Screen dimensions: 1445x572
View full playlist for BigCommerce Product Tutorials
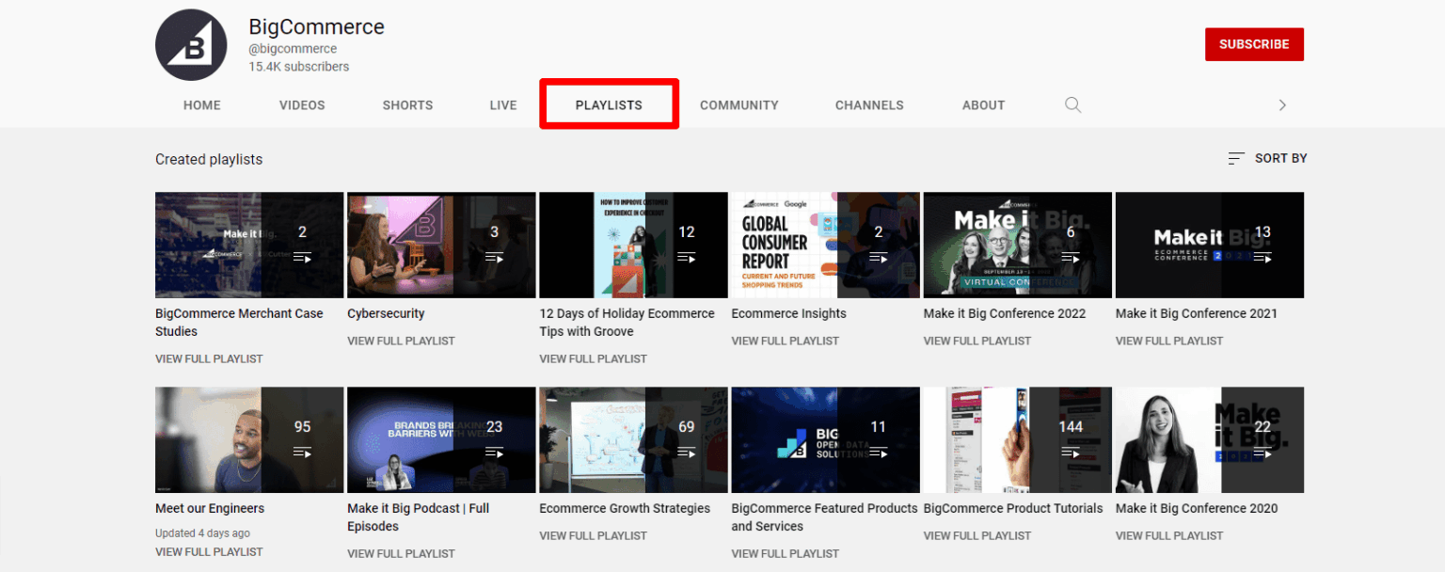(977, 535)
